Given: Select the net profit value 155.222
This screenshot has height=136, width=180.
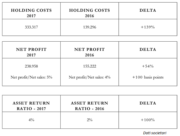Looking at the screenshot, I should (89, 66).
